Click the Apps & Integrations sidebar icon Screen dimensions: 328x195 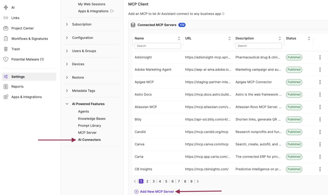(x=6, y=97)
